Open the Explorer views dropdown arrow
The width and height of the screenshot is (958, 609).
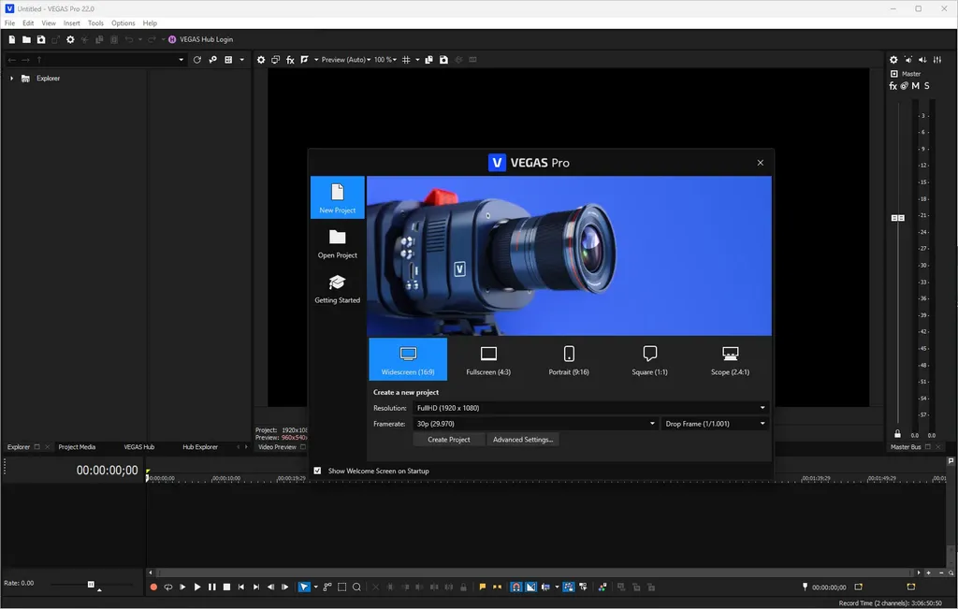[x=242, y=60]
